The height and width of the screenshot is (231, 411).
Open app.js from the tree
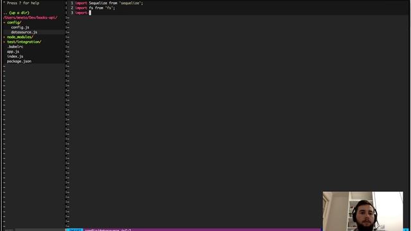click(13, 51)
